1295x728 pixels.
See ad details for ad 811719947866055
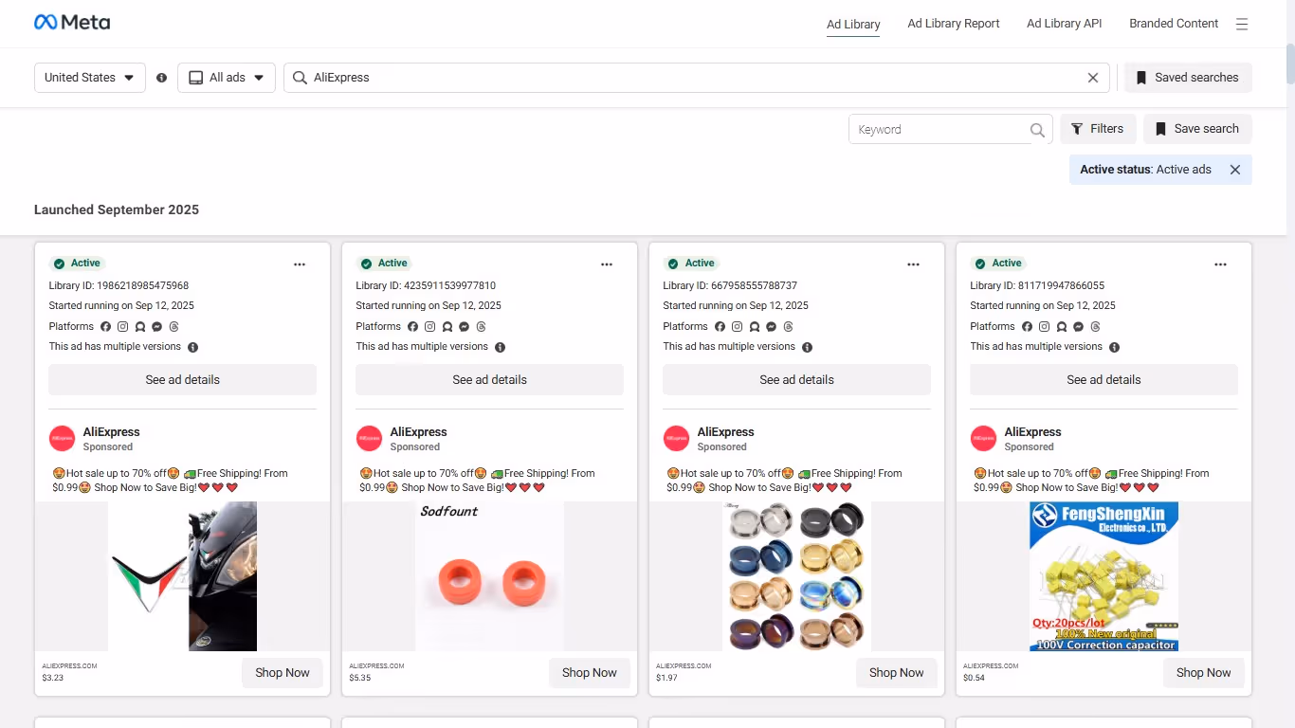pos(1104,380)
